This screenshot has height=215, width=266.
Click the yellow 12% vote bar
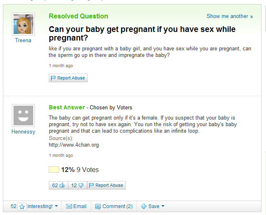click(x=54, y=170)
